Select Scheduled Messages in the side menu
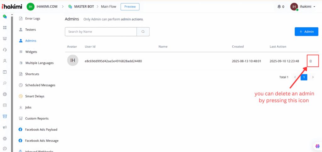 (x=40, y=85)
